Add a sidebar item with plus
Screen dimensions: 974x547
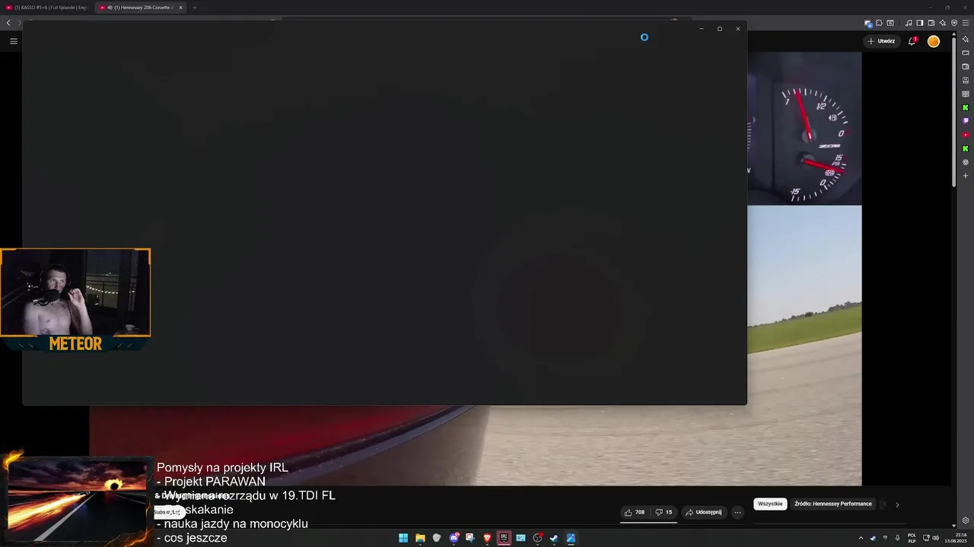tap(966, 175)
